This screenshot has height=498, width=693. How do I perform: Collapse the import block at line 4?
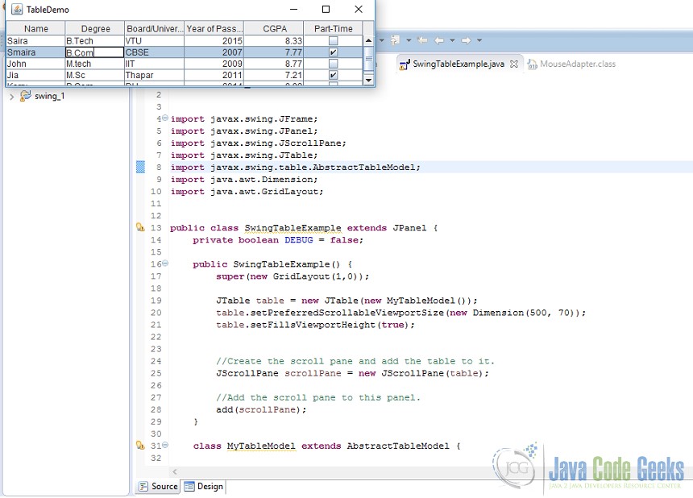[165, 118]
